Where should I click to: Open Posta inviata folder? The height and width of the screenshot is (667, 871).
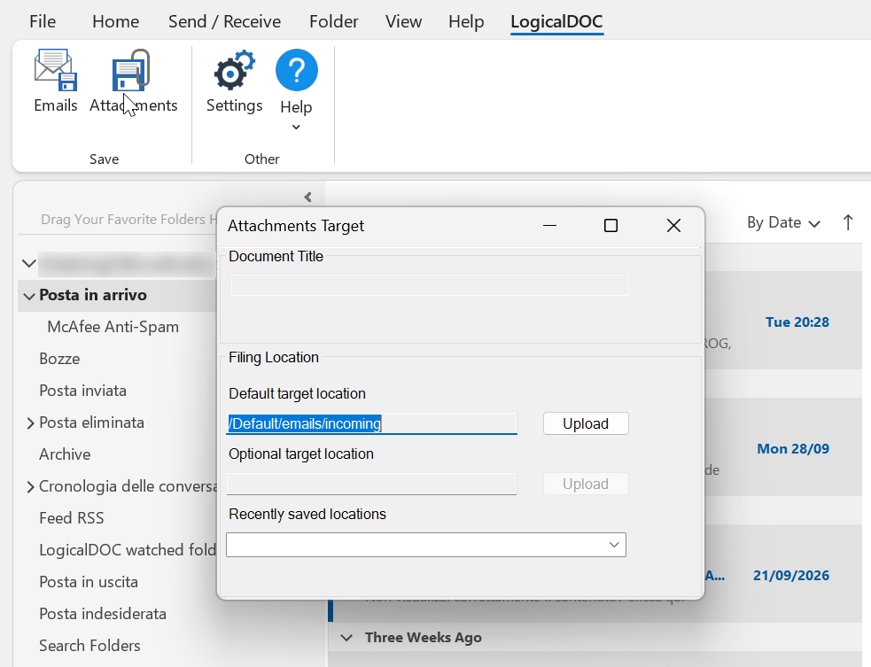82,391
